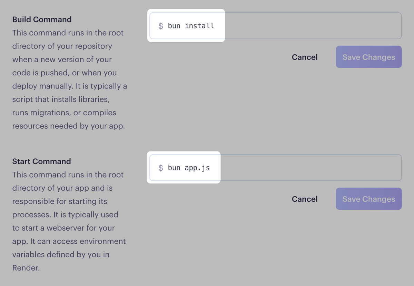Select the bun app.js command text
Image resolution: width=414 pixels, height=286 pixels.
point(189,168)
